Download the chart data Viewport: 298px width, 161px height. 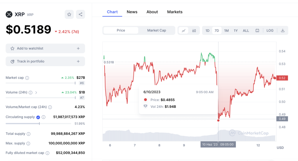pyautogui.click(x=283, y=30)
